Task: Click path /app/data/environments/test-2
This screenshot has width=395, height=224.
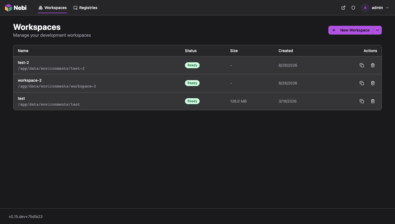Action: pyautogui.click(x=51, y=68)
